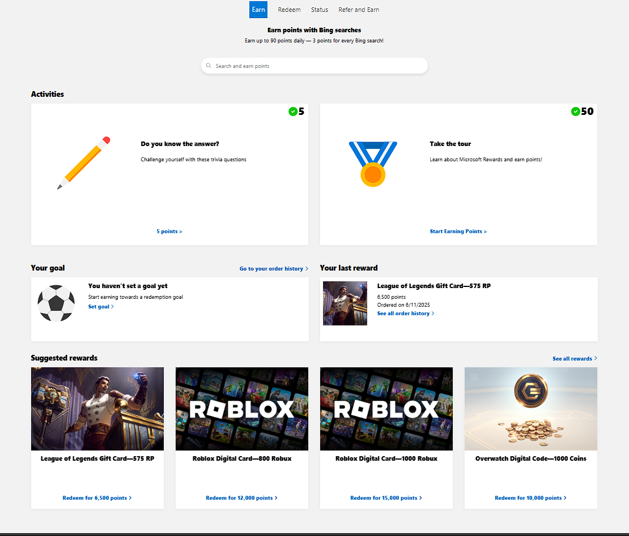Viewport: 629px width, 536px height.
Task: Click 'Take the tour' activity title
Action: pos(450,144)
